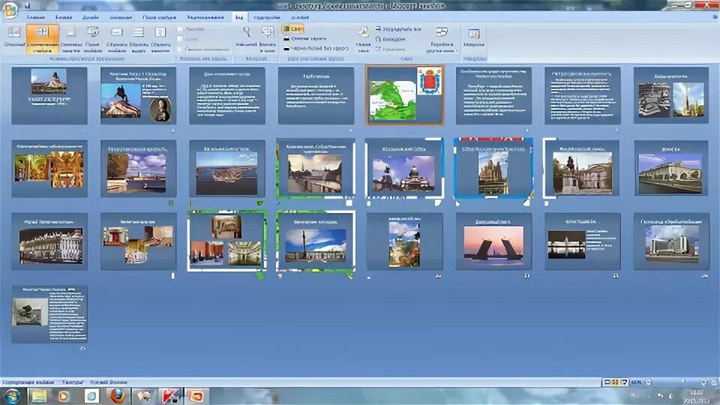Screen dimensions: 720x405
Task: Switch to PowerPoint taskbar button
Action: 196,396
